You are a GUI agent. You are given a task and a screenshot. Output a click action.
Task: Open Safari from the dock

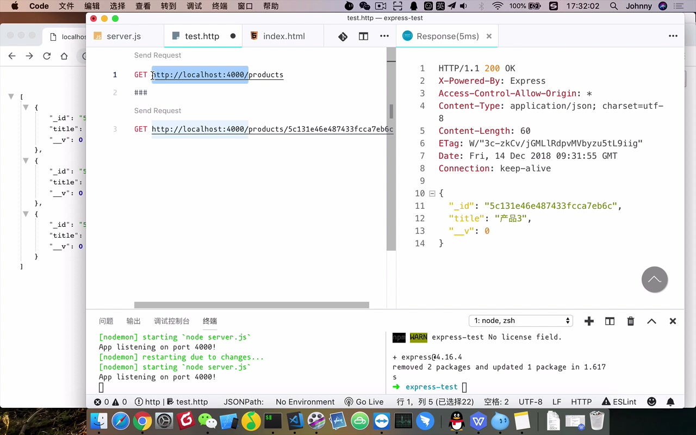[x=121, y=421]
